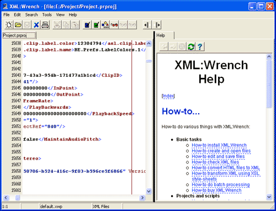Select the Help pane tab
The image size is (276, 211).
(164, 35)
